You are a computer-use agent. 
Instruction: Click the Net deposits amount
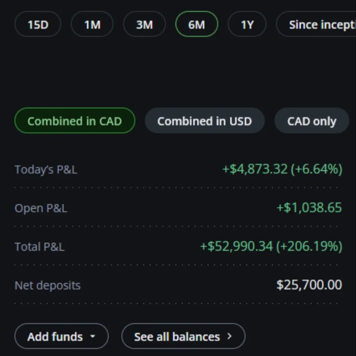[309, 285]
